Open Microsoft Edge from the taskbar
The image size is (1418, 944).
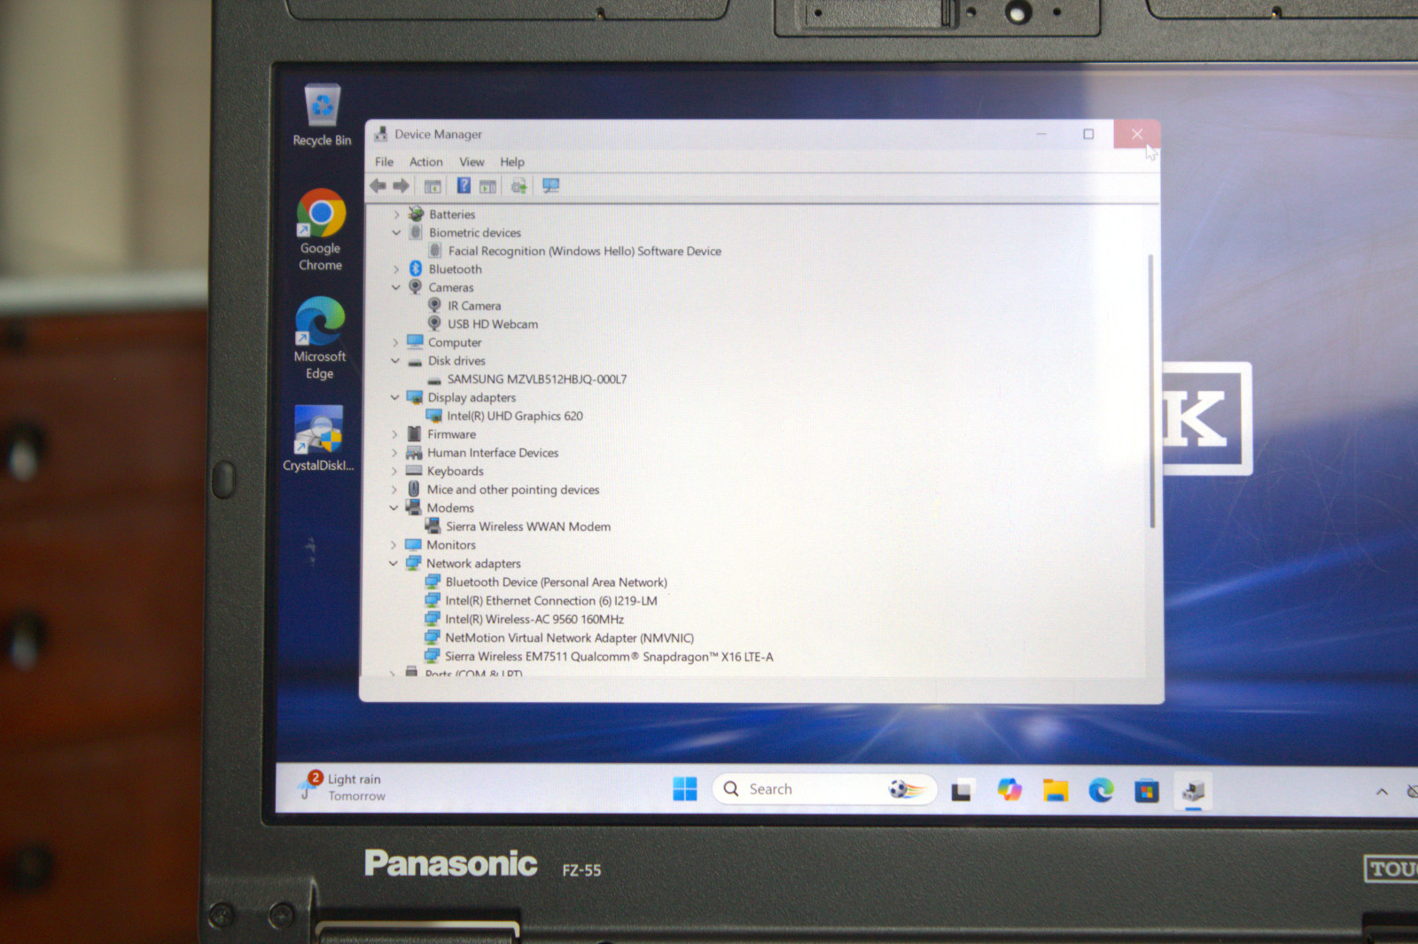coord(1101,790)
